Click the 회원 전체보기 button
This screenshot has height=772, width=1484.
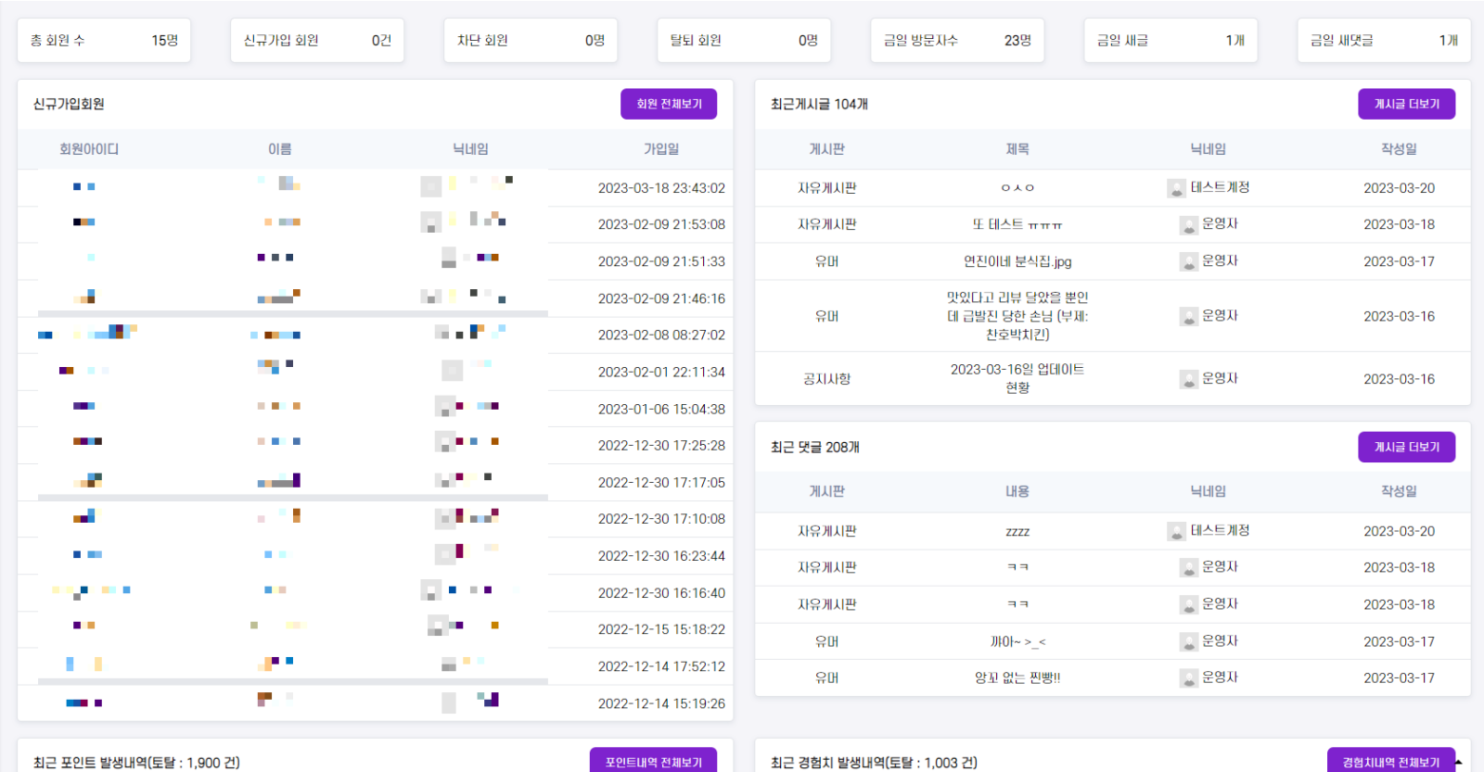coord(668,104)
